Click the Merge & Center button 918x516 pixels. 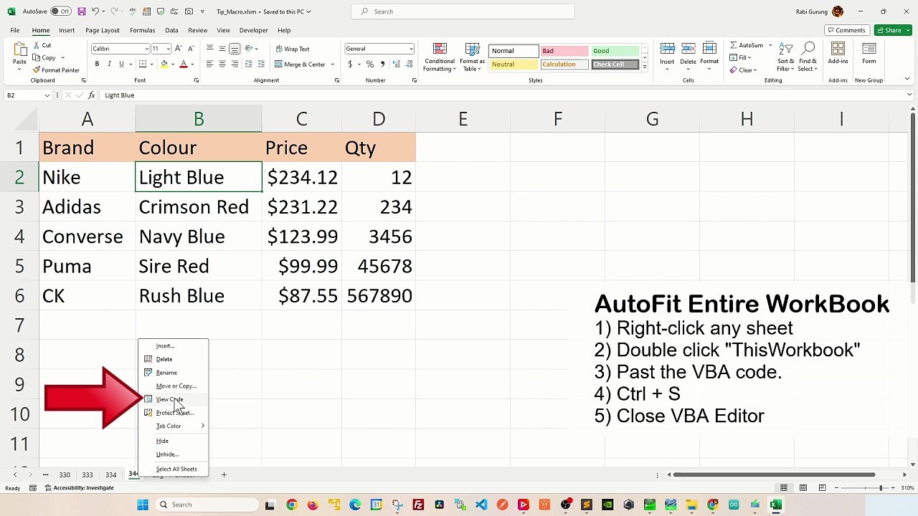pos(301,64)
